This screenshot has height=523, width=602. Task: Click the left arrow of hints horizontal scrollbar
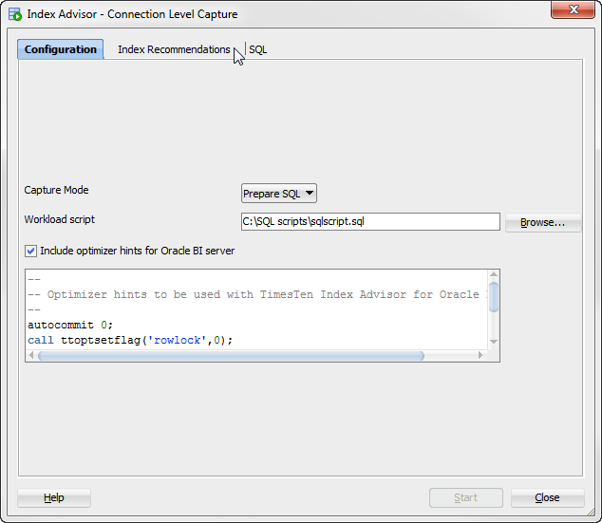[x=31, y=356]
